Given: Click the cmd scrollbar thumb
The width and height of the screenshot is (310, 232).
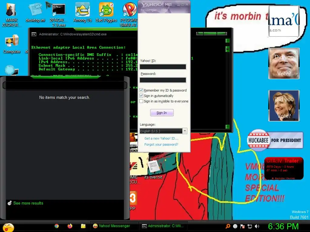Looking at the screenshot, I should (227, 49).
